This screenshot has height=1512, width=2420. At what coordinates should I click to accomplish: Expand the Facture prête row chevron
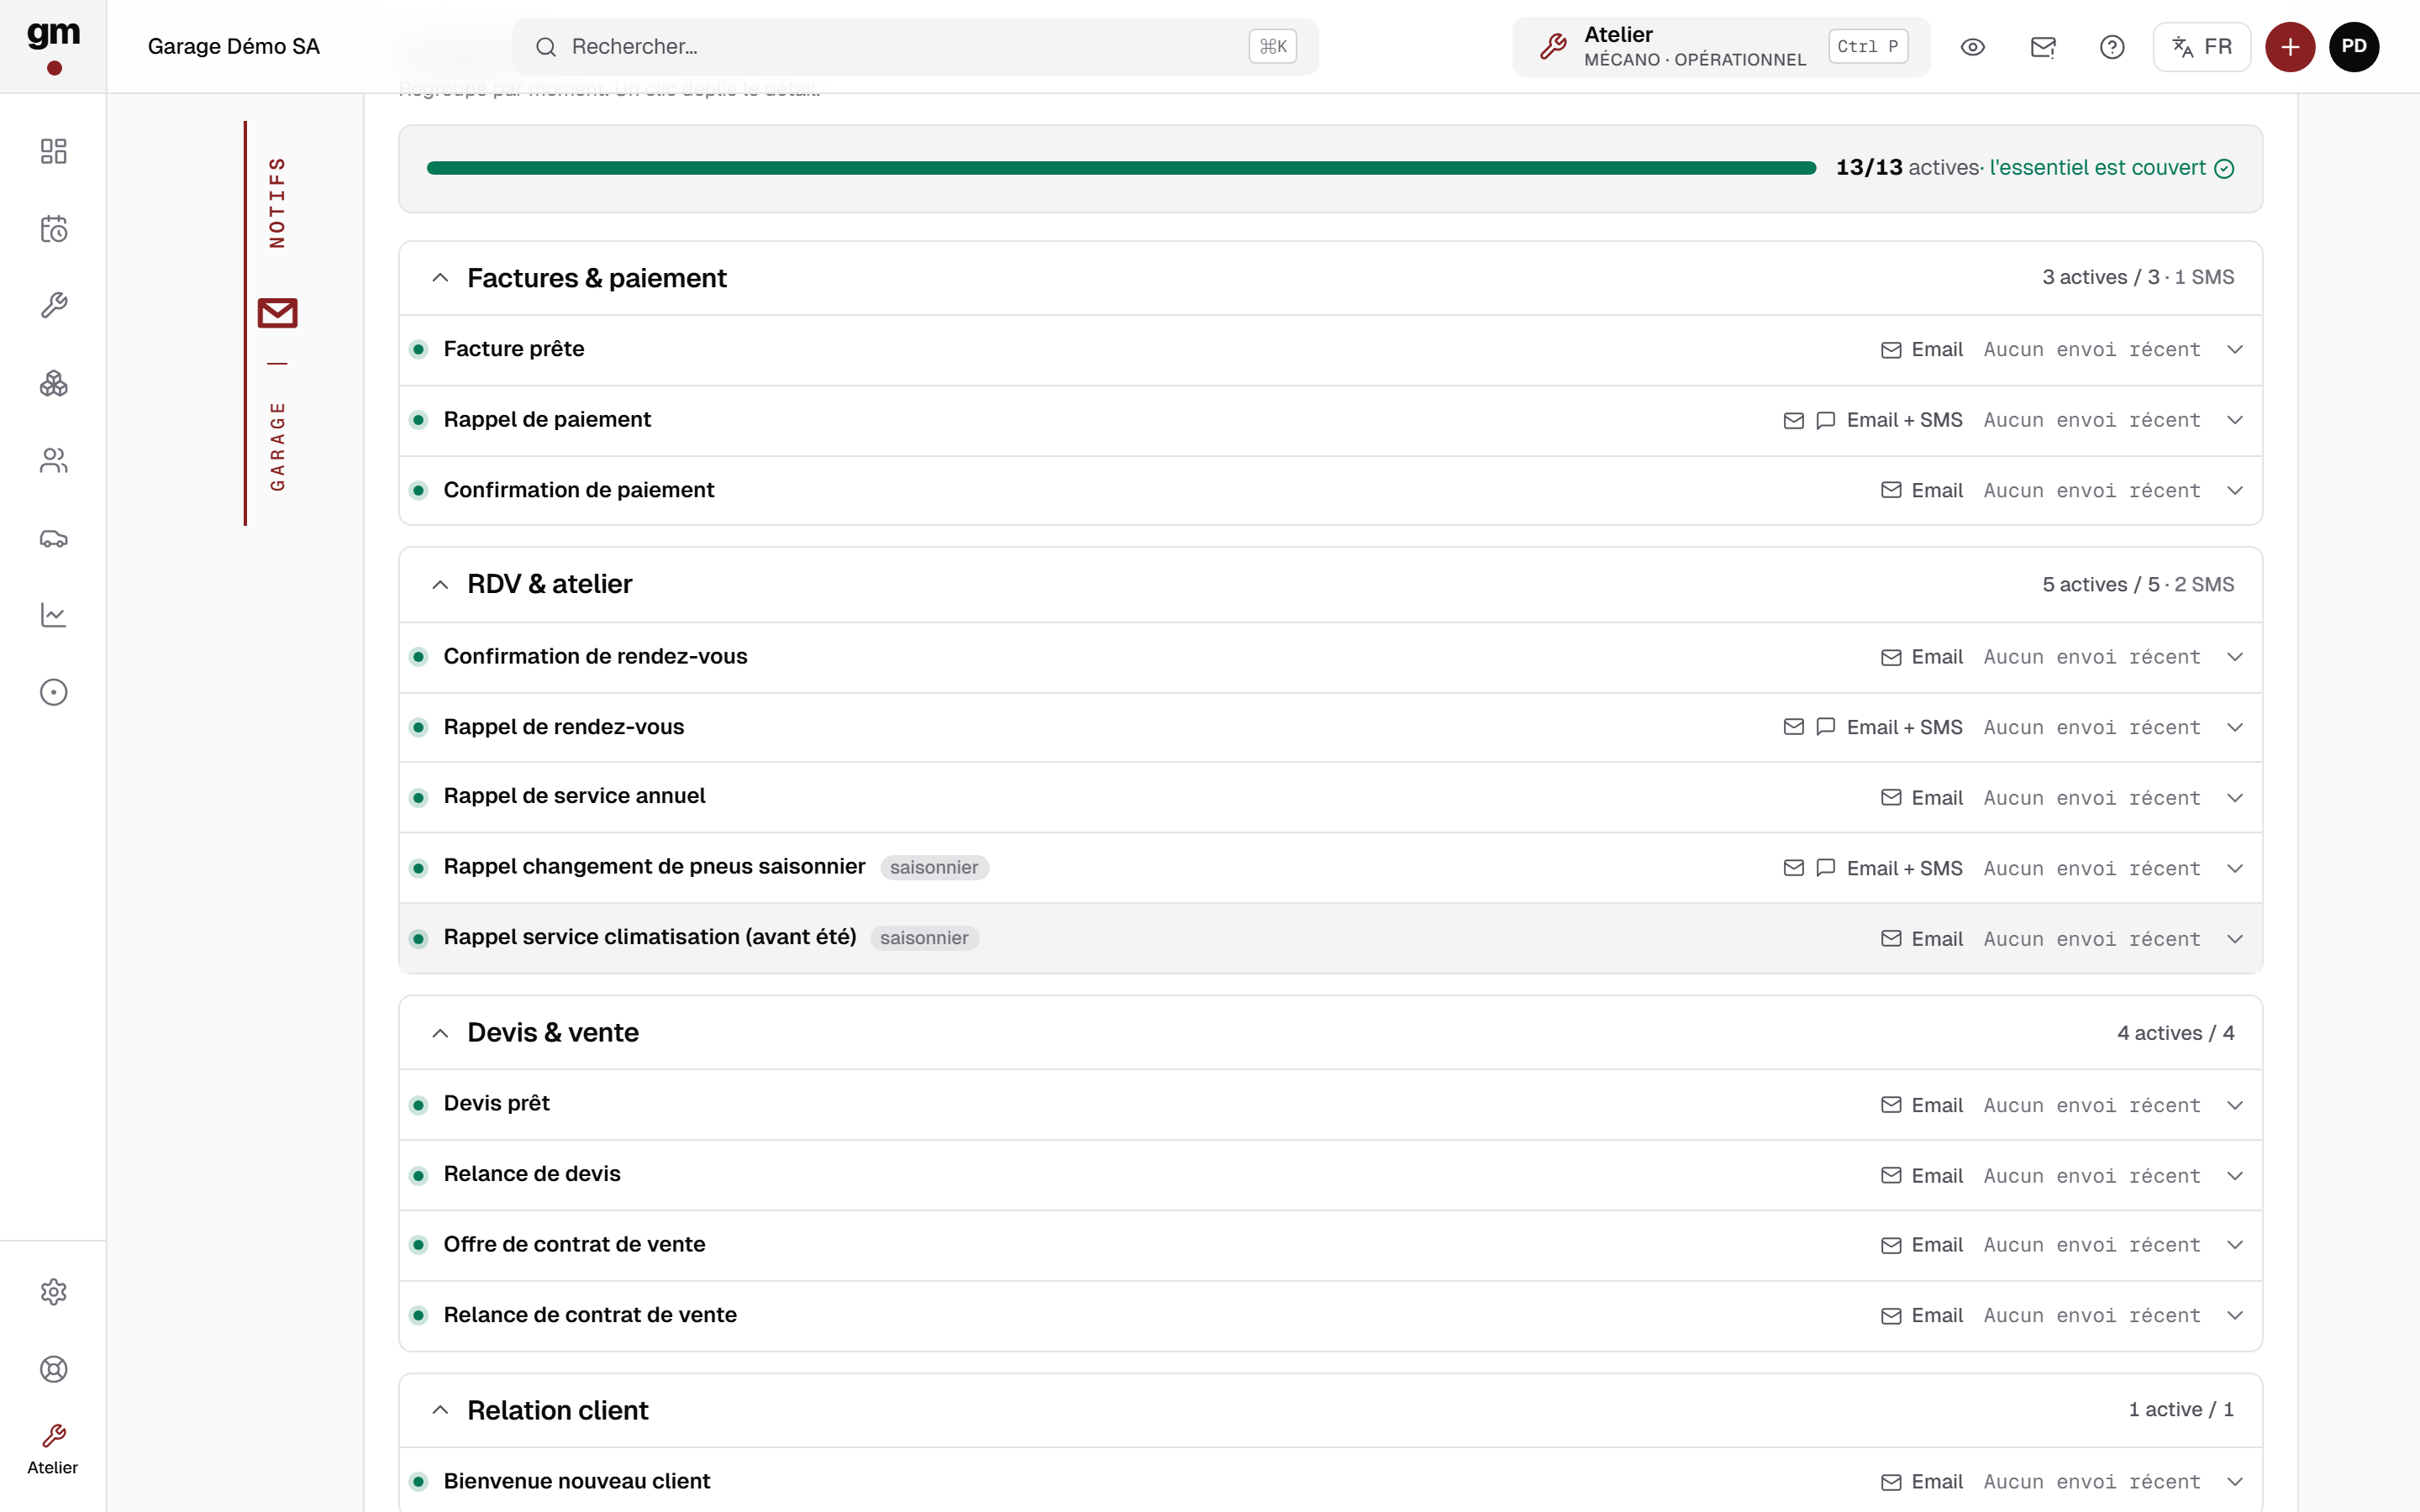click(x=2235, y=350)
